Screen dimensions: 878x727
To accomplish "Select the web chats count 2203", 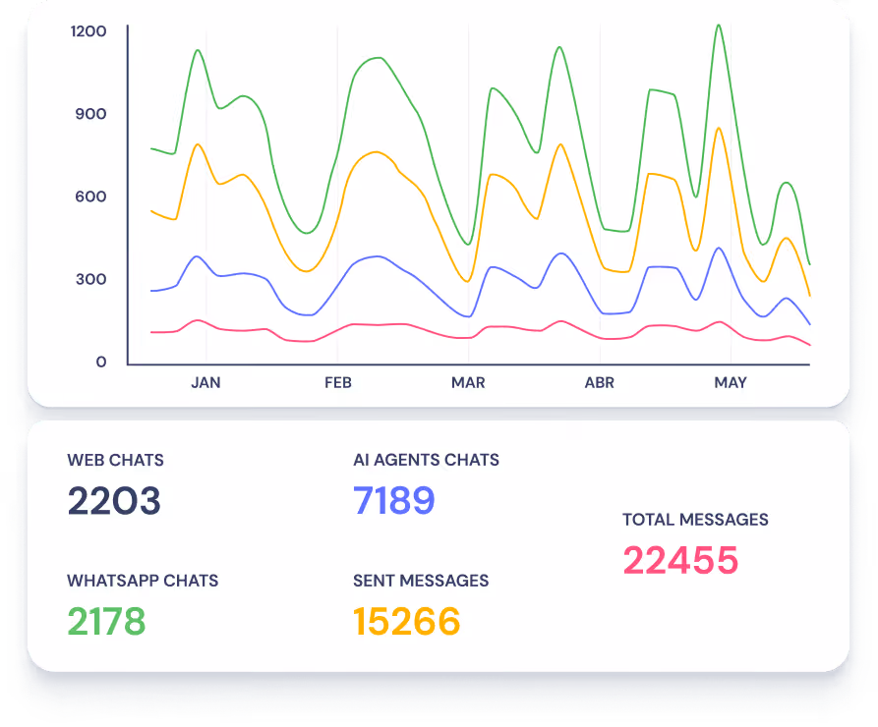I will point(114,501).
